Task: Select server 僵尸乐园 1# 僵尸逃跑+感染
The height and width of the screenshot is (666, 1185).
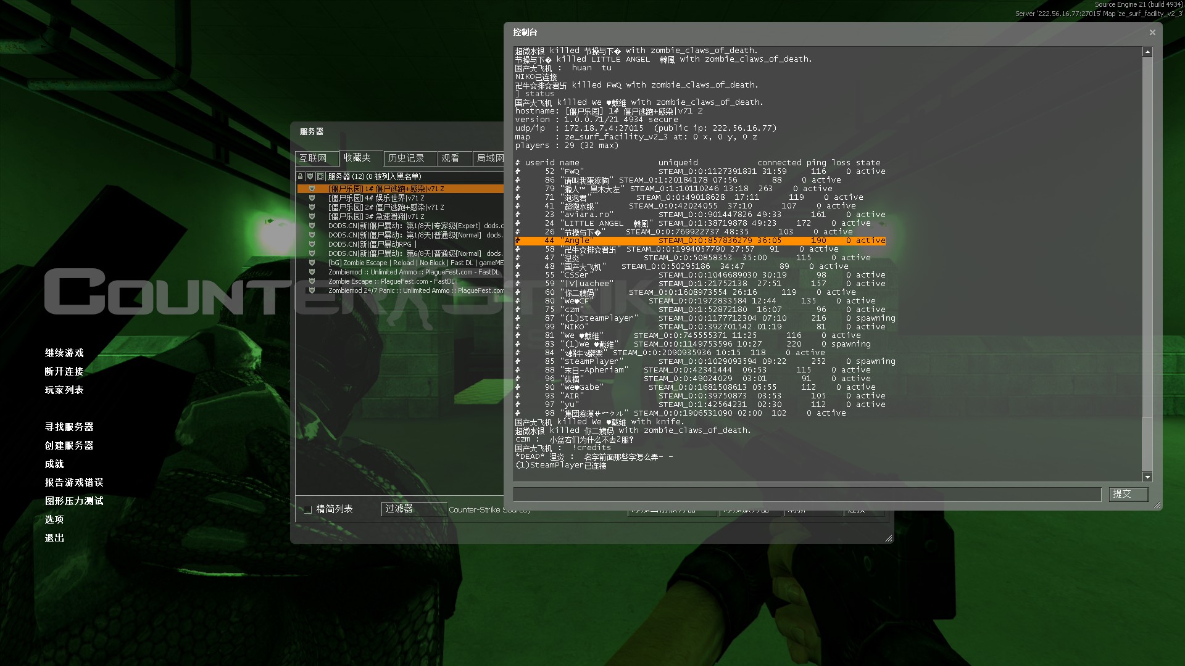Action: (401, 189)
